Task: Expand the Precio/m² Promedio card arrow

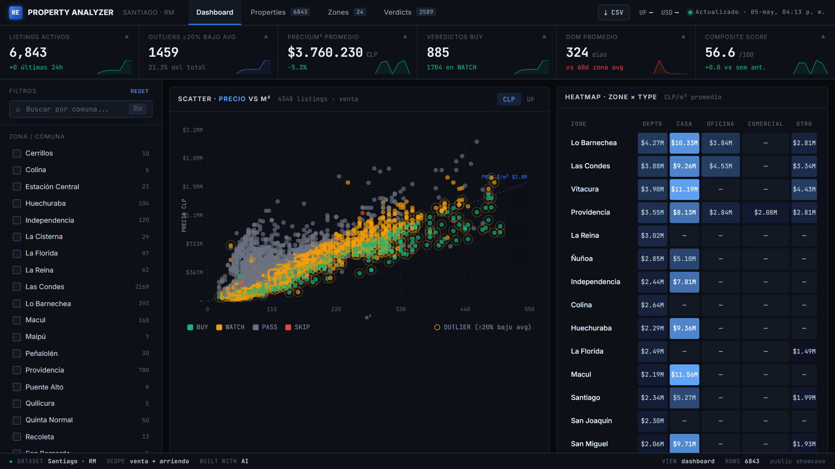Action: click(x=405, y=37)
